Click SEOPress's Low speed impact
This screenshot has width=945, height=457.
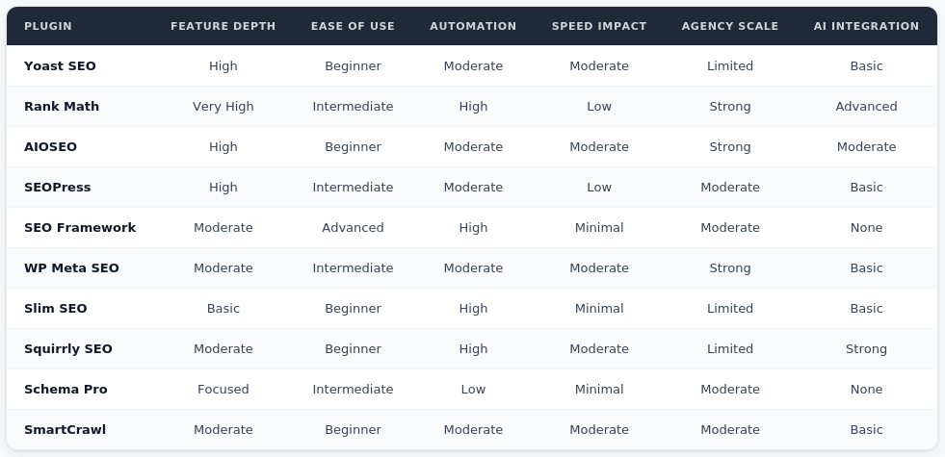pyautogui.click(x=599, y=187)
